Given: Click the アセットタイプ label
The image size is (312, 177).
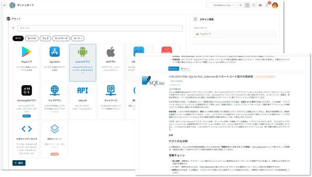Looking at the screenshot, I should coord(200,28).
